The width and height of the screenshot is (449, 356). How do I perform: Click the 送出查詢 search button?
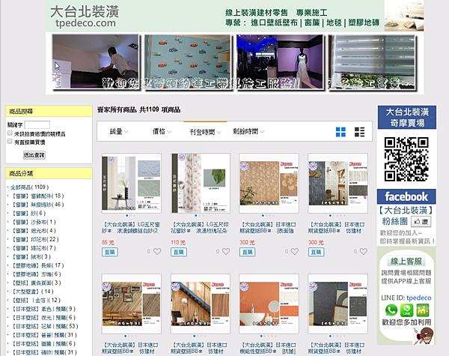click(34, 155)
